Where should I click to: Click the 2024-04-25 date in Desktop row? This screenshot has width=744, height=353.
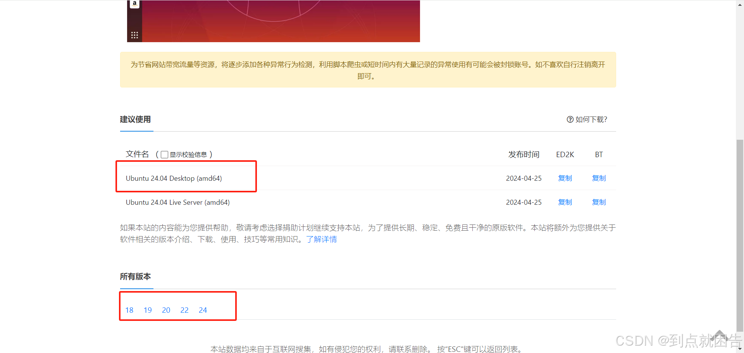524,178
